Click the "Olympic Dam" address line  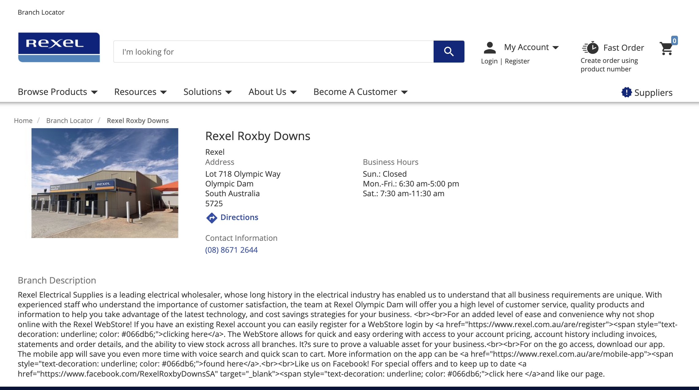pos(229,184)
